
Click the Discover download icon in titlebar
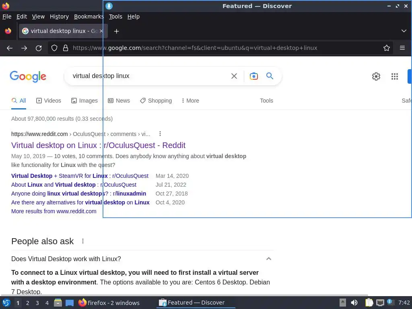109,6
